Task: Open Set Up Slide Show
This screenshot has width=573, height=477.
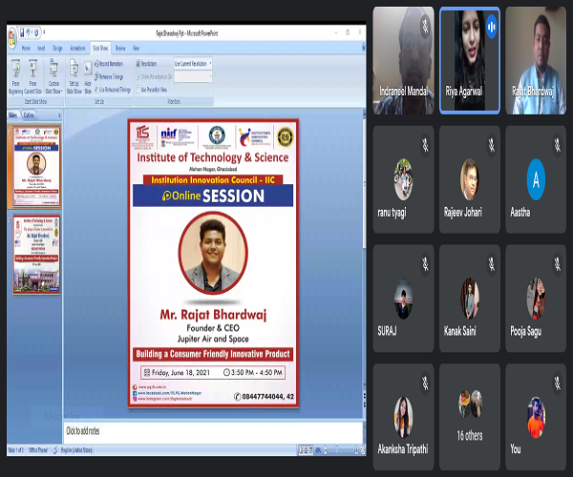Action: (74, 76)
